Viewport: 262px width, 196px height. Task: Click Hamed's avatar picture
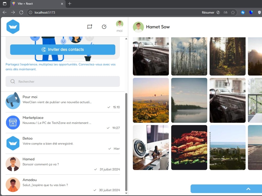coord(13,164)
